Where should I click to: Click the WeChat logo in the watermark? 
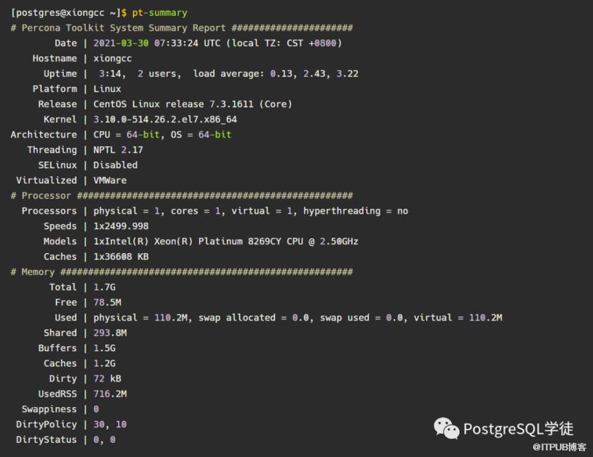coord(446,428)
